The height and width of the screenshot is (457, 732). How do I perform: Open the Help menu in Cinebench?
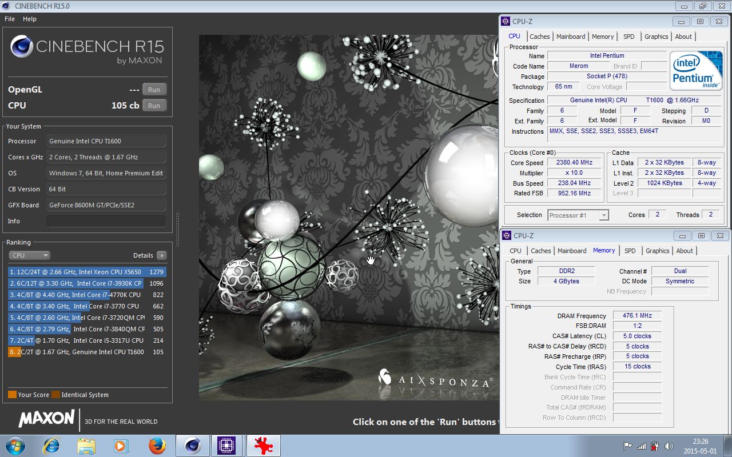[30, 19]
